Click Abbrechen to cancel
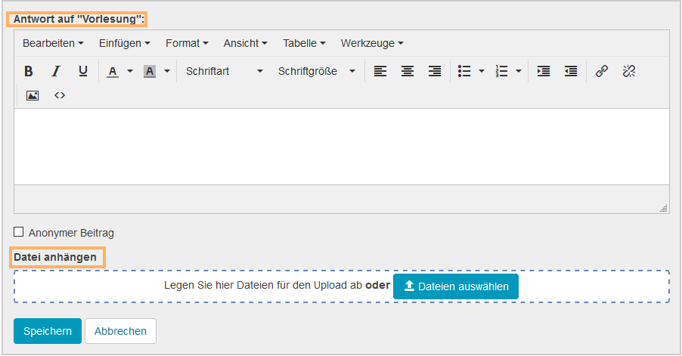 click(x=120, y=331)
